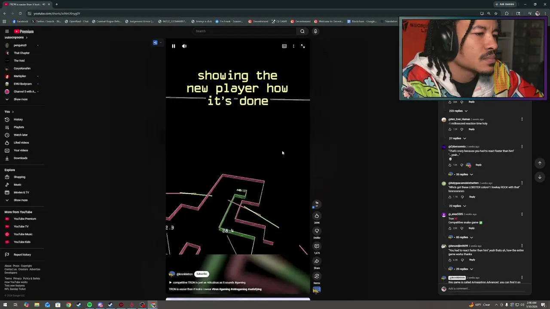Image resolution: width=550 pixels, height=309 pixels.
Task: Open Watch later
Action: pyautogui.click(x=21, y=135)
